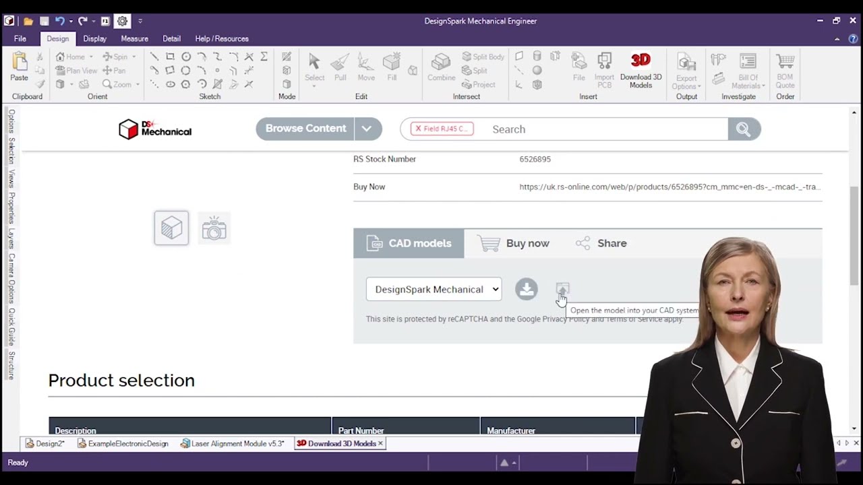Expand the Home view dropdown arrow
The height and width of the screenshot is (485, 863).
(x=91, y=57)
